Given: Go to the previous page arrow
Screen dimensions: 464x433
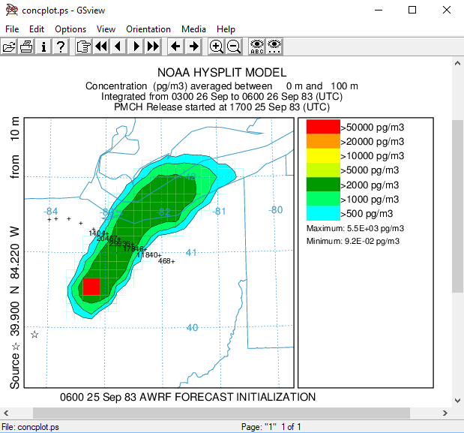Looking at the screenshot, I should point(118,47).
